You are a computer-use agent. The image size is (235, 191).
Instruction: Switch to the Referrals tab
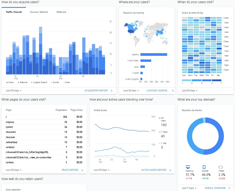click(x=61, y=12)
